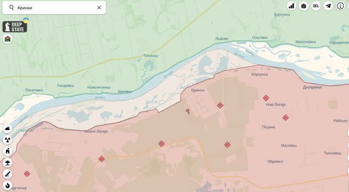Open the donate money icon
The height and width of the screenshot is (192, 349).
point(316,6)
